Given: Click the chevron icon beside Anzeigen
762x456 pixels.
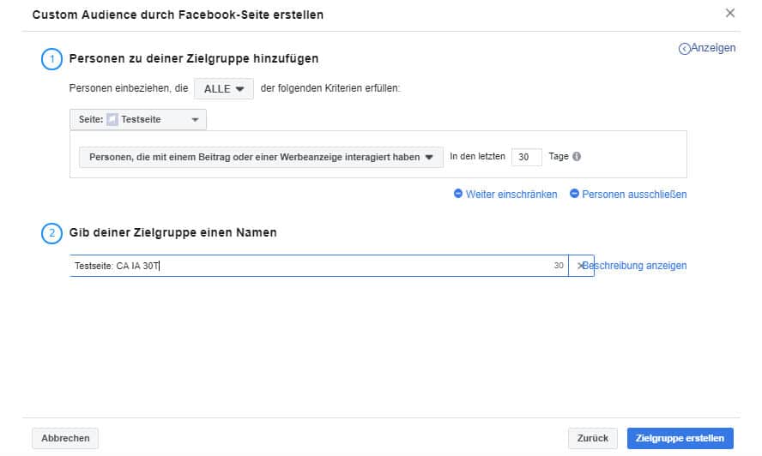Looking at the screenshot, I should [x=684, y=49].
